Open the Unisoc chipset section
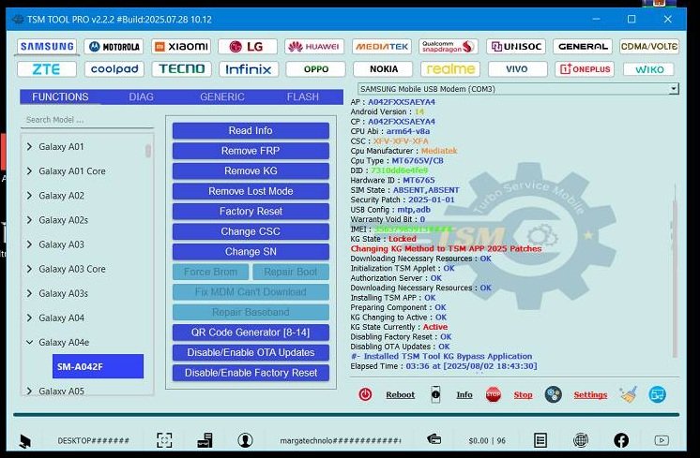Image resolution: width=700 pixels, height=458 pixels. pyautogui.click(x=516, y=46)
